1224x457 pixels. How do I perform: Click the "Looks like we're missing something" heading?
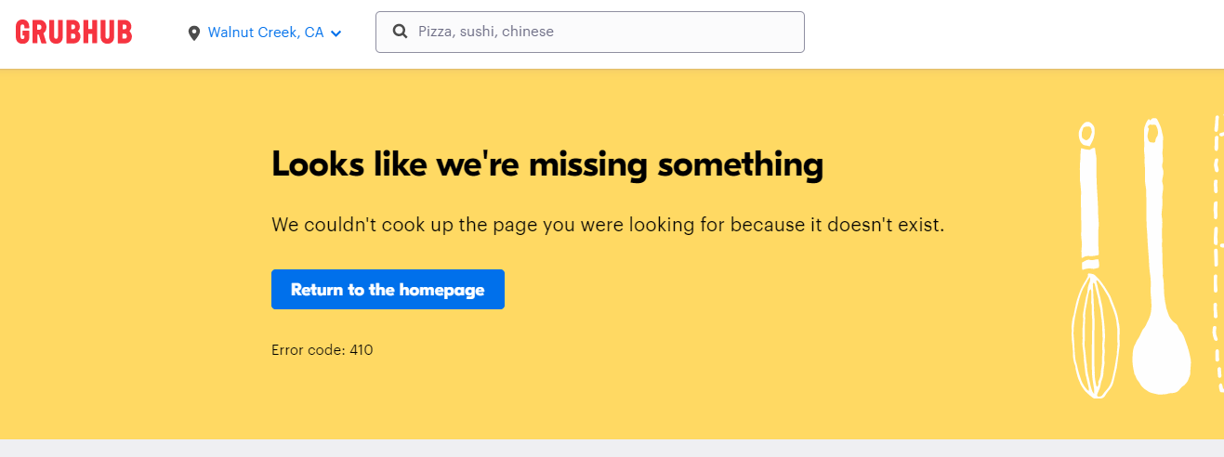[x=546, y=164]
